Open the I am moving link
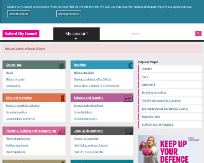 (x=13, y=86)
